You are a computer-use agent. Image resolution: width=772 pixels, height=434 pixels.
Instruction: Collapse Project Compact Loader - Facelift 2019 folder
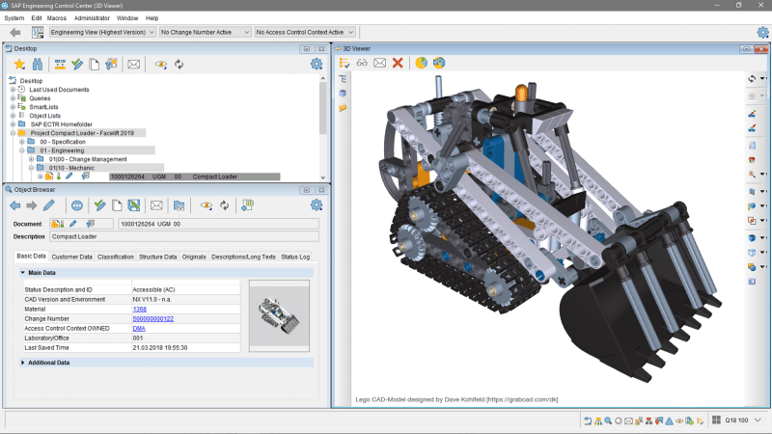tap(14, 133)
